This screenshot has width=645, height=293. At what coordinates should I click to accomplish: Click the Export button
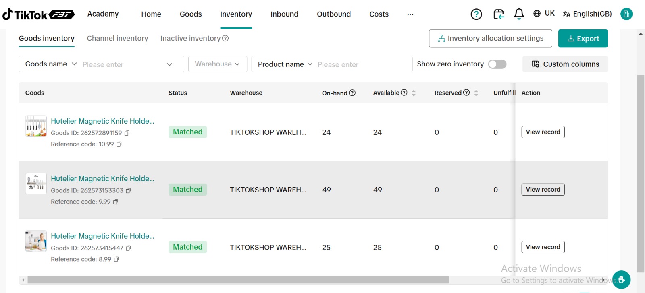583,39
